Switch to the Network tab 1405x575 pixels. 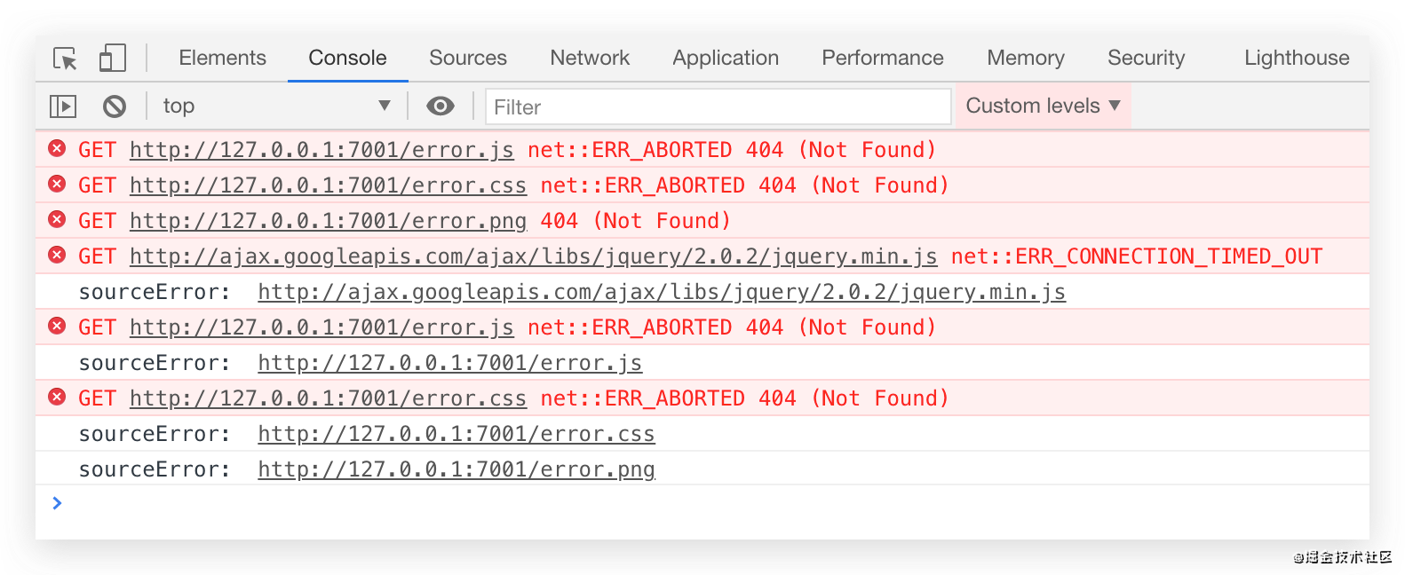pyautogui.click(x=590, y=58)
